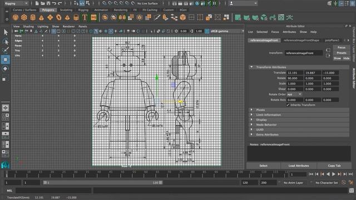Screen dimensions: 356x200
Task: Click the Hide button
Action: [x=346, y=58]
